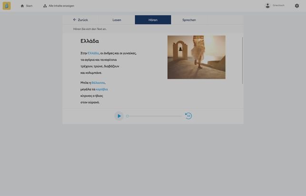Screen dimensions: 306x196
Task: Select the Hören tab
Action: click(x=153, y=20)
